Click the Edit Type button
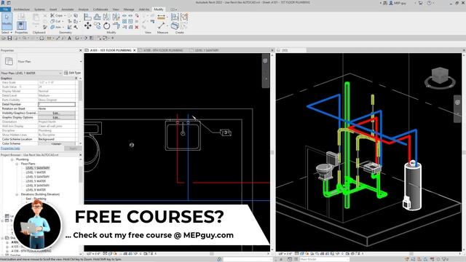 [73, 73]
